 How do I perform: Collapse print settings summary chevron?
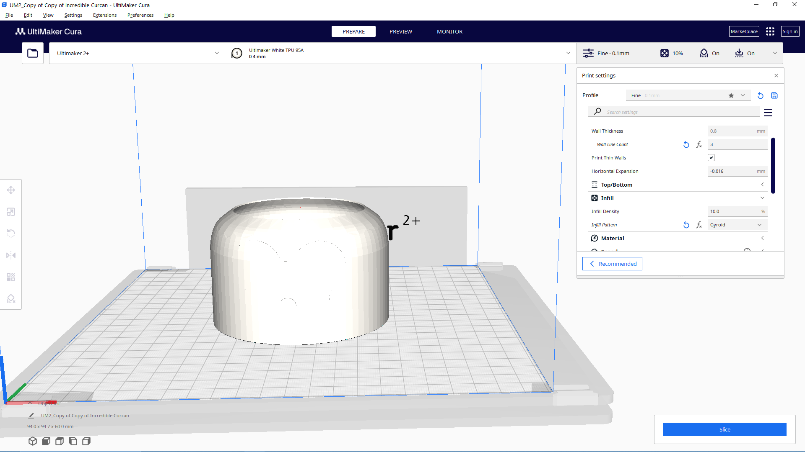775,53
